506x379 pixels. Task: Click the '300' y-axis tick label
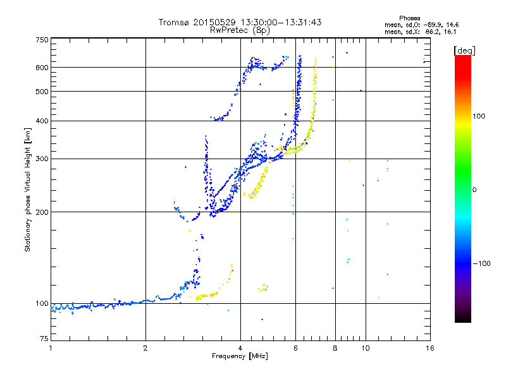[42, 159]
